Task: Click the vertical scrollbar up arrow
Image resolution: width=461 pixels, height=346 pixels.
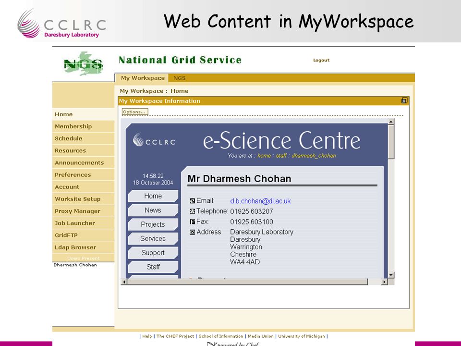Action: pyautogui.click(x=391, y=122)
